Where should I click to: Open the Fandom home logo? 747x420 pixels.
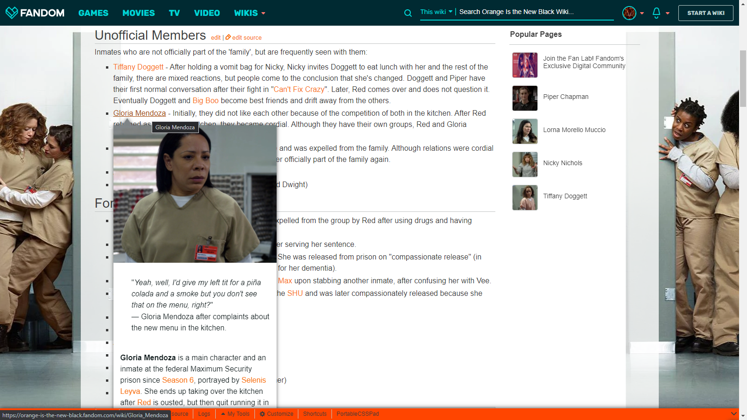coord(35,13)
